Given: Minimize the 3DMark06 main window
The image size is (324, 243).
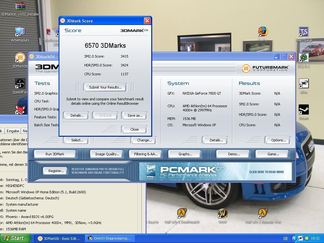Looking at the screenshot, I should pos(277,56).
